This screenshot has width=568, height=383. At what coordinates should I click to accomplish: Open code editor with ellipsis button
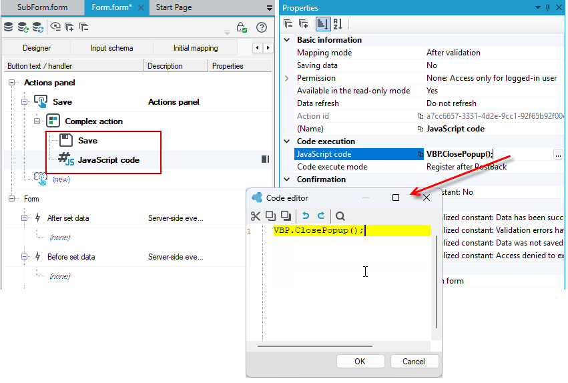click(558, 155)
